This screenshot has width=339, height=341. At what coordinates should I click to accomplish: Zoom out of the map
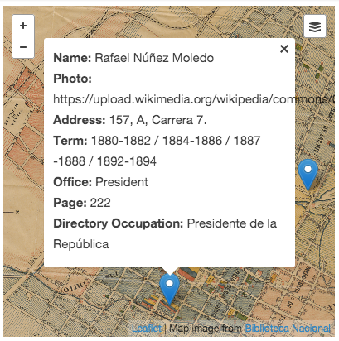point(23,47)
